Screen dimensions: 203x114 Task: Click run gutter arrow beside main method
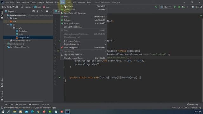click(59, 77)
